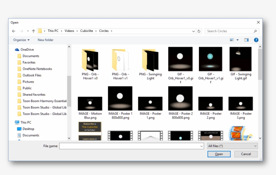Screen dimensions: 276x175
Task: Open Outlook Files folder
Action: (32, 75)
